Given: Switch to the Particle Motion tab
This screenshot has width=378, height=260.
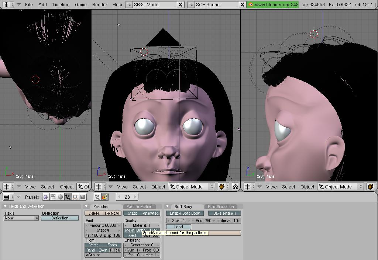Looking at the screenshot, I should tap(139, 207).
